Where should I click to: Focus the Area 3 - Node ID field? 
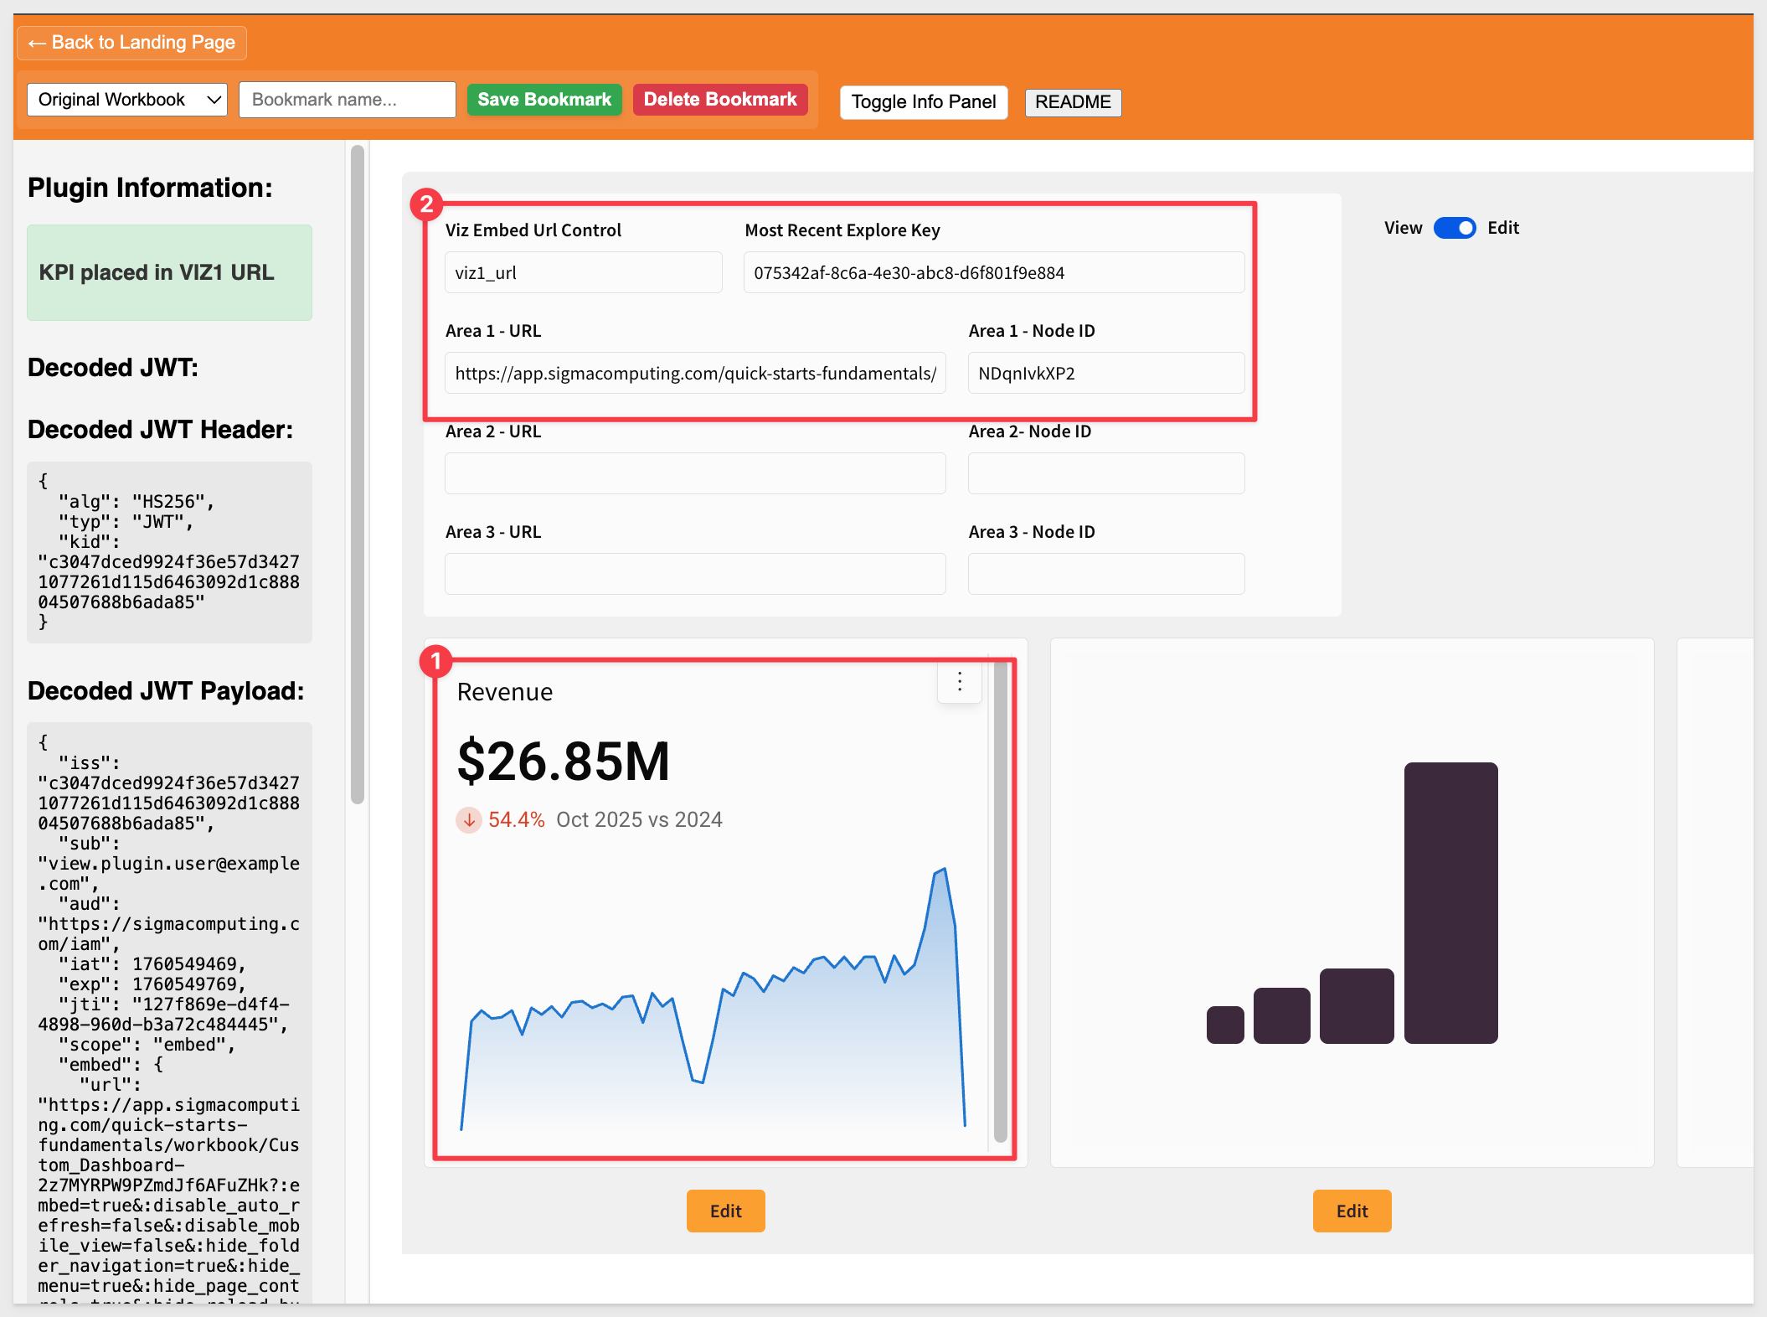(1105, 575)
